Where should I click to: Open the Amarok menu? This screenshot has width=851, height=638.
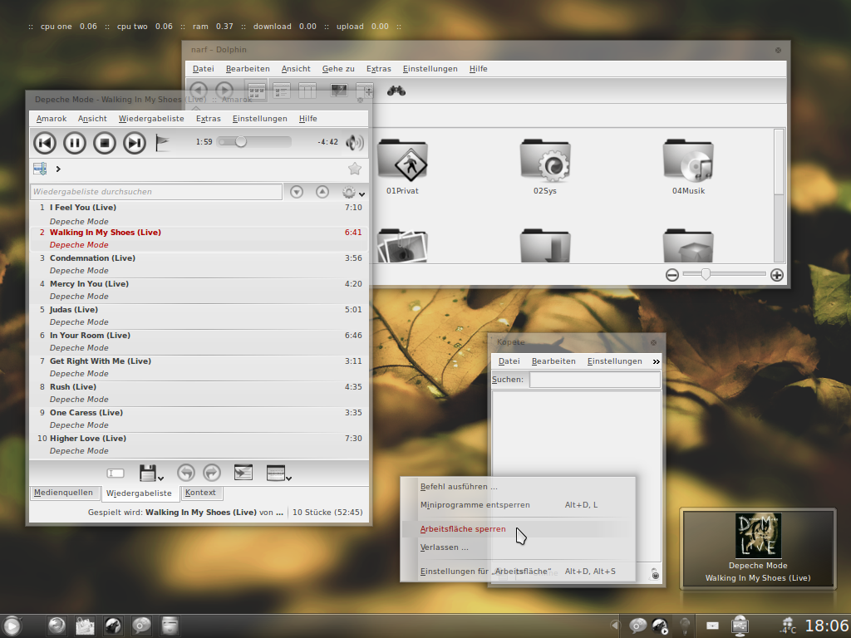click(52, 119)
